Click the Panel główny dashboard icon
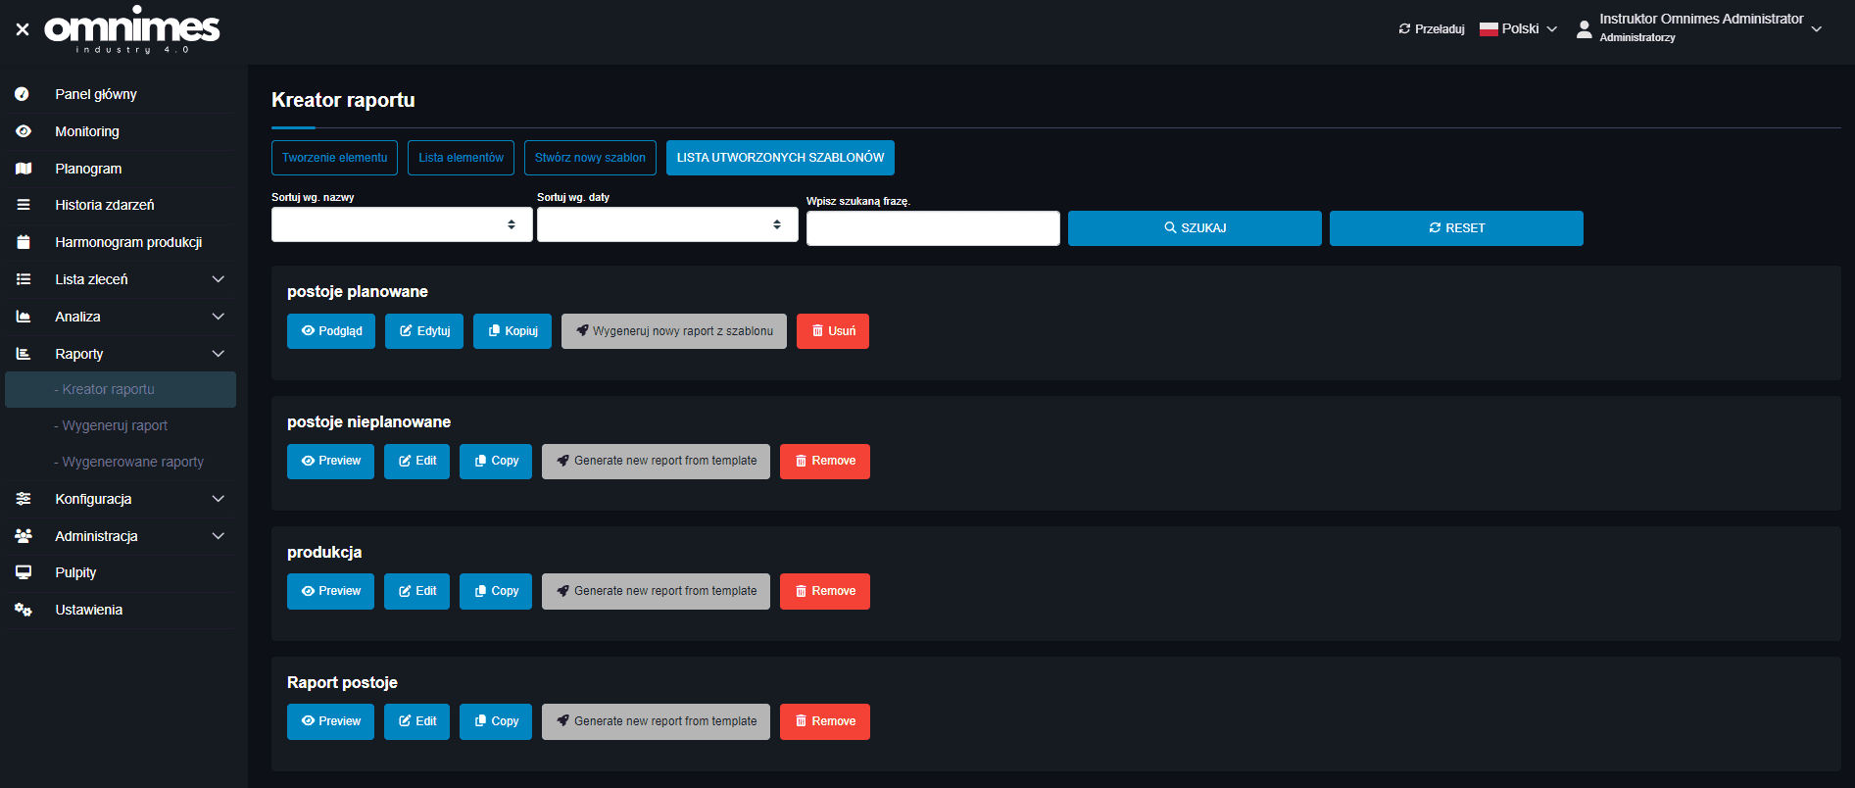Screen dimensions: 1855x788 (23, 94)
